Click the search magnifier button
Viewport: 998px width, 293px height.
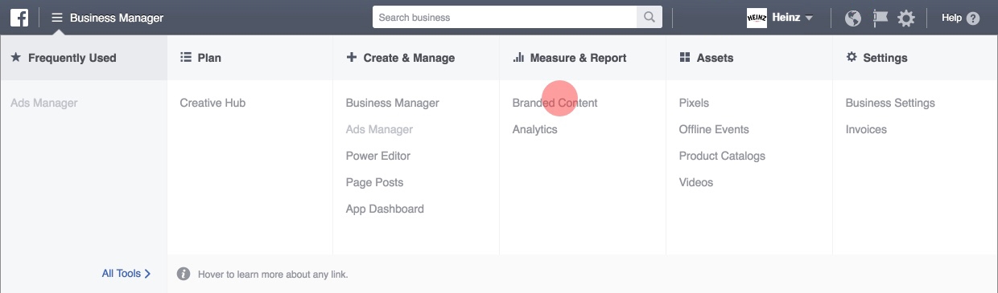[649, 17]
